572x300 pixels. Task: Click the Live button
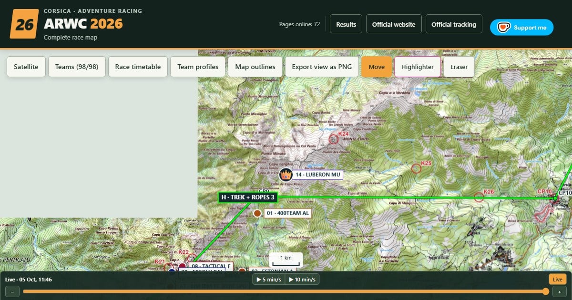[x=557, y=280]
